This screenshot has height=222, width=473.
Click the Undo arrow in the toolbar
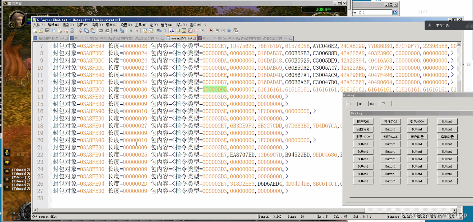click(x=101, y=31)
